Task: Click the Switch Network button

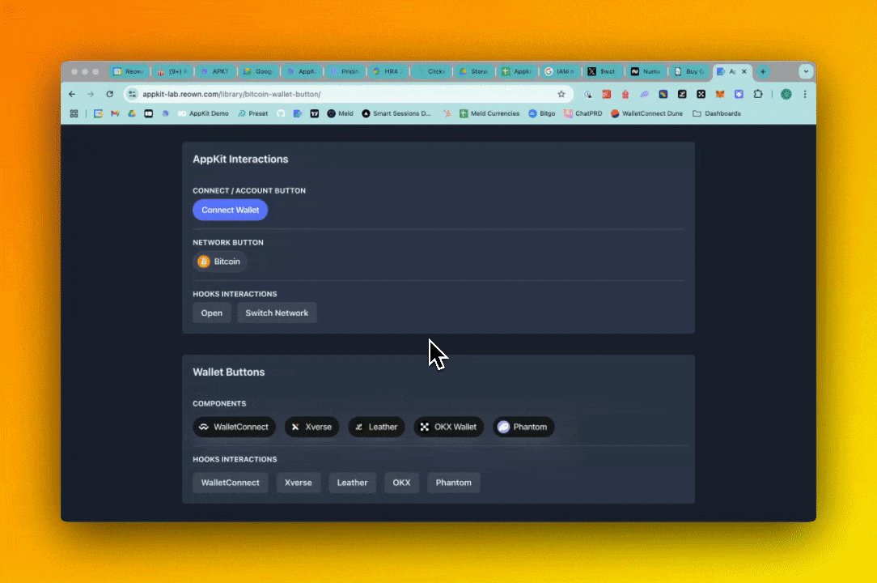Action: 277,313
